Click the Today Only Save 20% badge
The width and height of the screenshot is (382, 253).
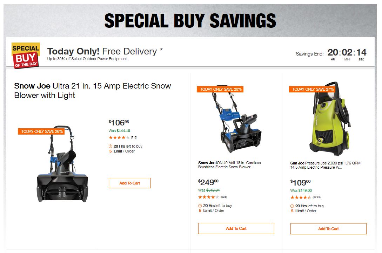pos(221,89)
